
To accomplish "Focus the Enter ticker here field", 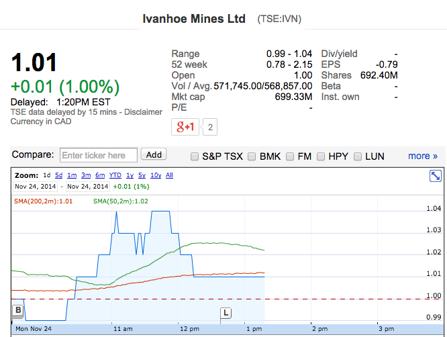I will point(99,155).
